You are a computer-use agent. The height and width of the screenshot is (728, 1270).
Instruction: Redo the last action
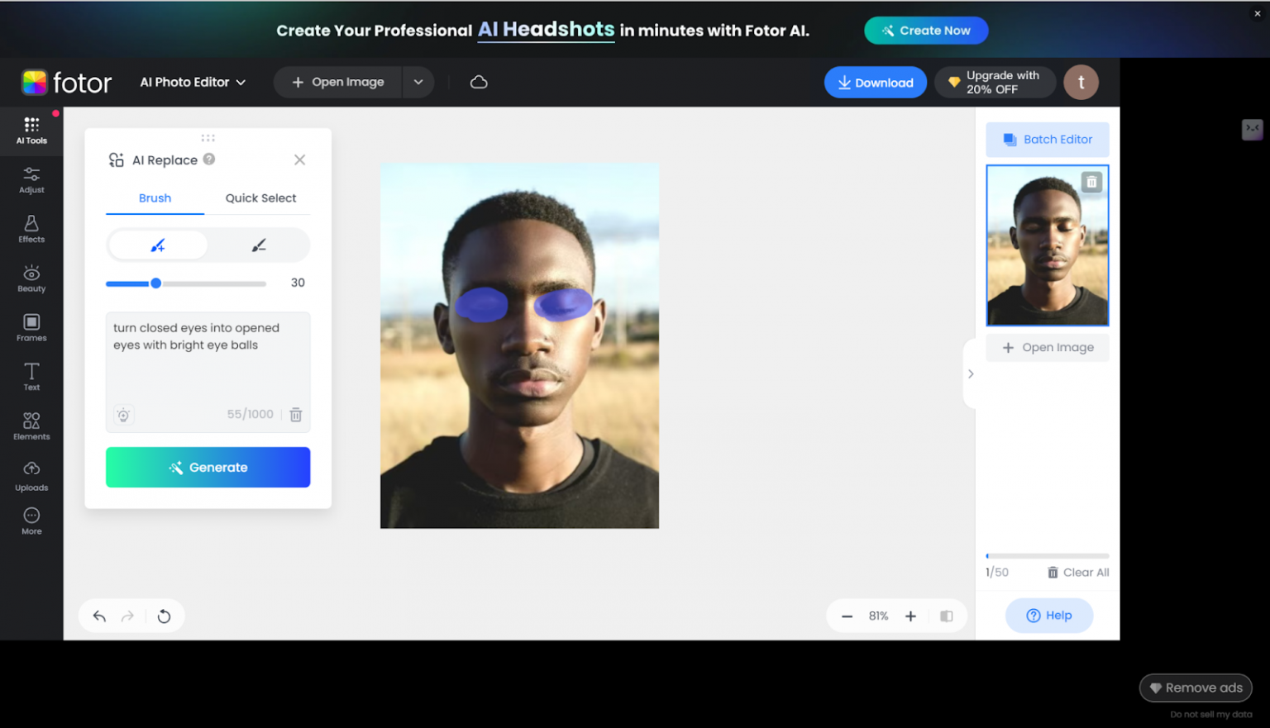127,616
